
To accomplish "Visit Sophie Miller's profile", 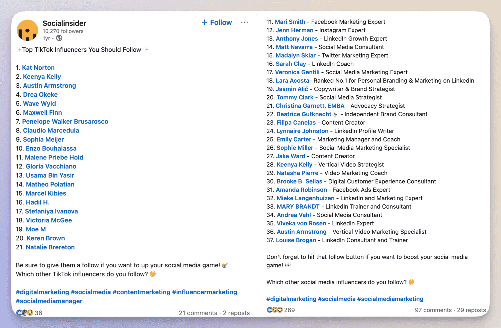I will pyautogui.click(x=295, y=148).
